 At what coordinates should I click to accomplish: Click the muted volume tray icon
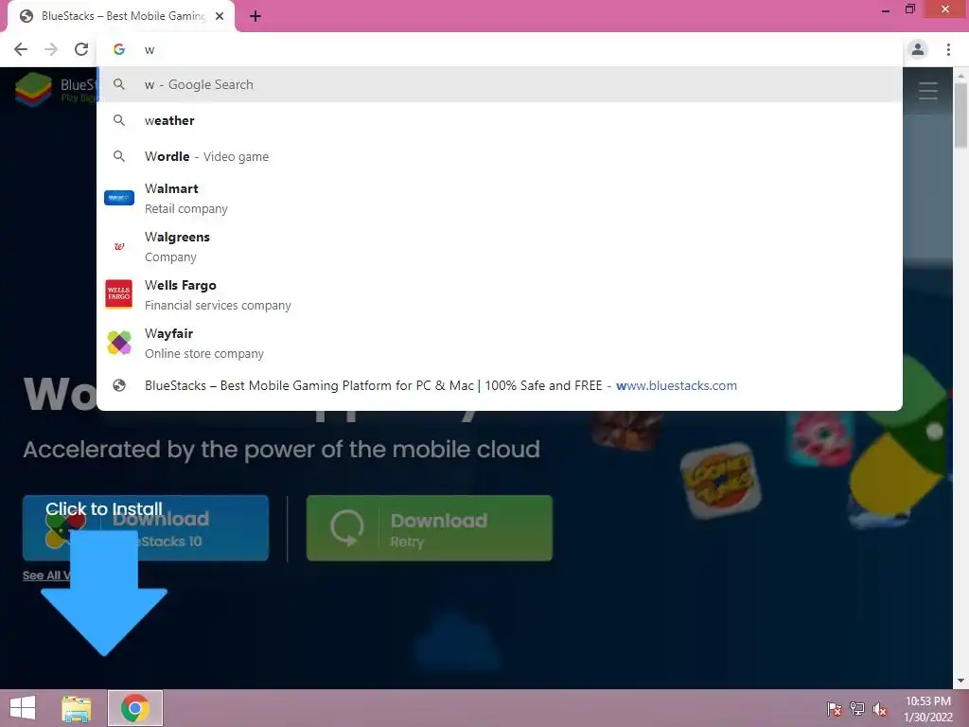(880, 709)
